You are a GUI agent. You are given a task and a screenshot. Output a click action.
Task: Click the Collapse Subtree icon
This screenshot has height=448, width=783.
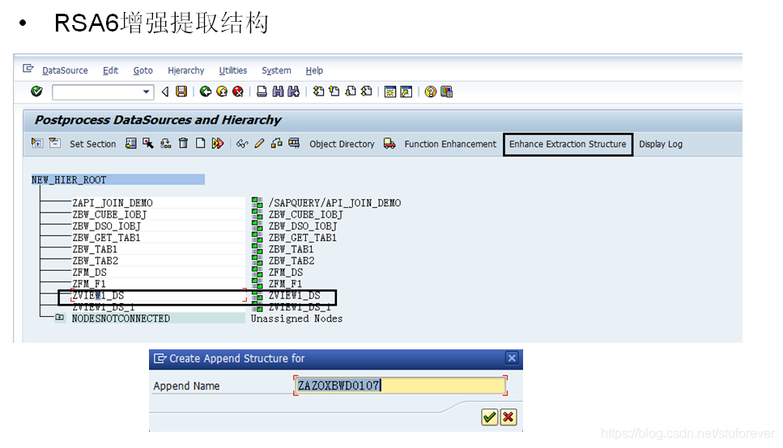[54, 143]
